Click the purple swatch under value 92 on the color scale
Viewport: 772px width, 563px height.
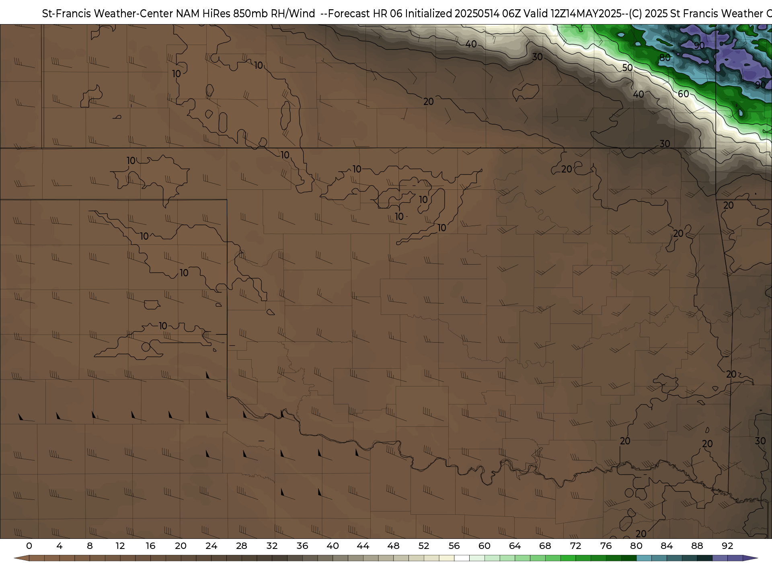[735, 558]
